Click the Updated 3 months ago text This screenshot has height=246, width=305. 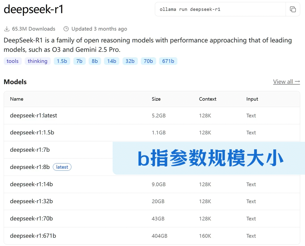pyautogui.click(x=99, y=29)
